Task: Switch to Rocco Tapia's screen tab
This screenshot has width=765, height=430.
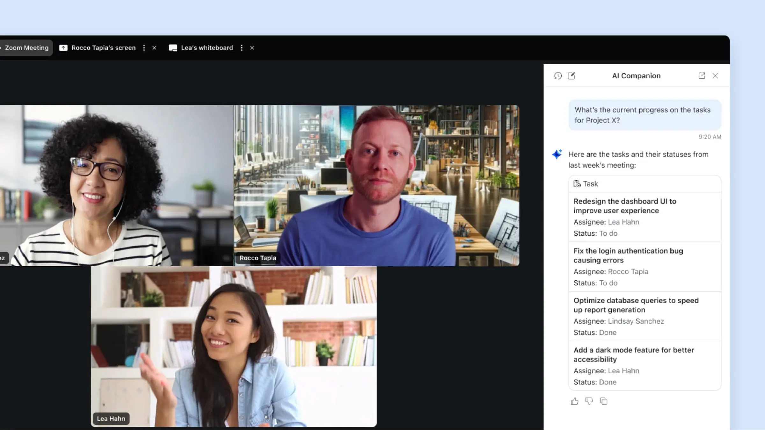Action: [x=103, y=48]
